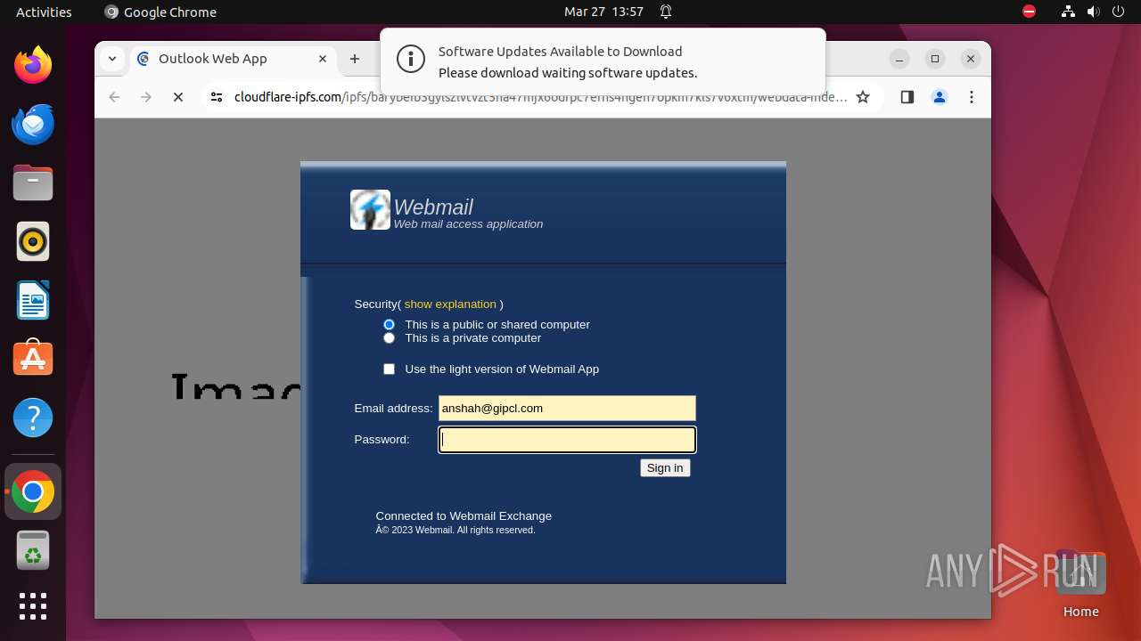Image resolution: width=1141 pixels, height=641 pixels.
Task: Click the notification bell in top bar
Action: tap(666, 12)
